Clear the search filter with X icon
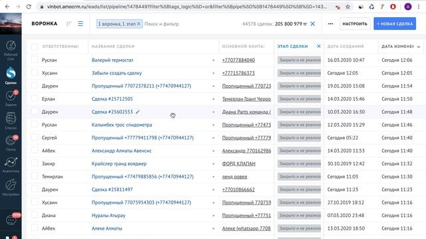 point(313,24)
